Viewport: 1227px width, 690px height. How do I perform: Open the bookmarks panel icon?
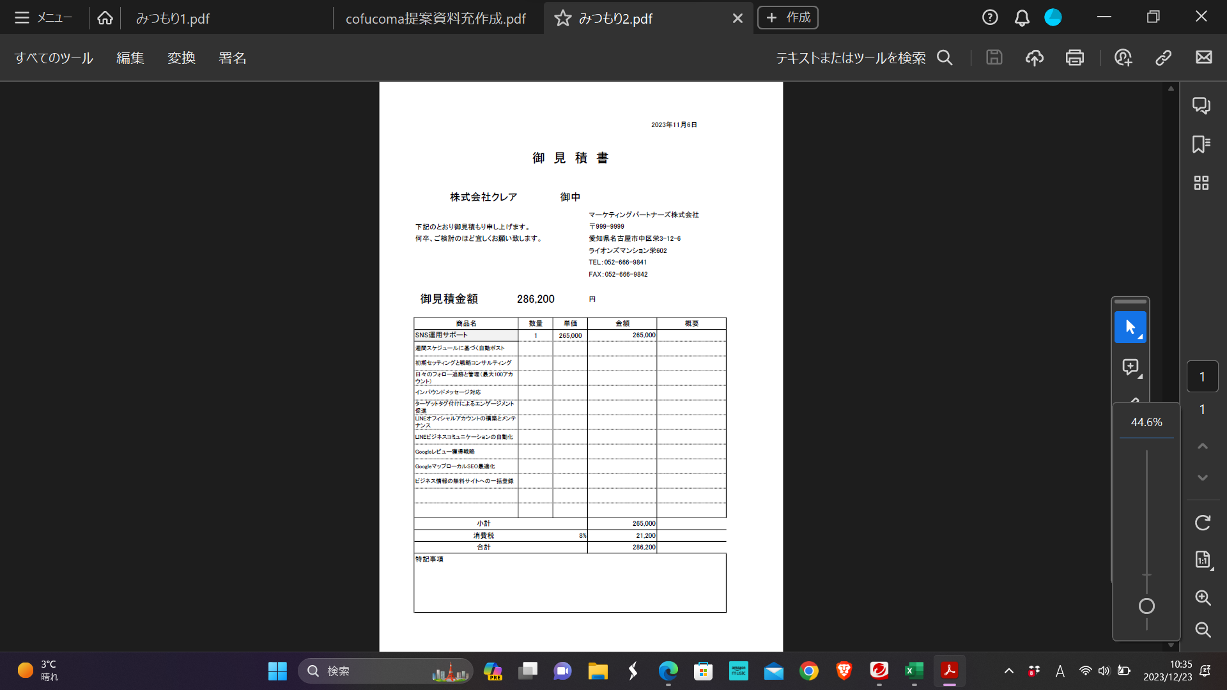(x=1201, y=144)
